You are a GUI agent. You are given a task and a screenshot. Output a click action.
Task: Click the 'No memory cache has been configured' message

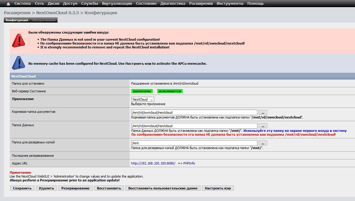click(117, 64)
